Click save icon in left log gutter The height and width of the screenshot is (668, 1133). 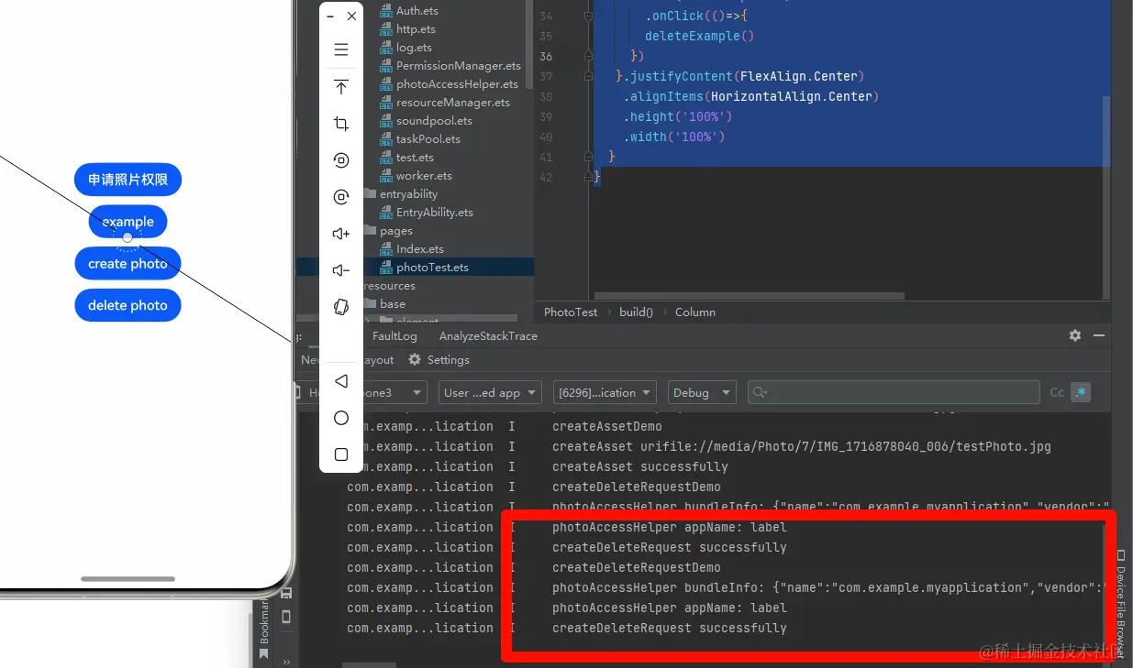tap(285, 593)
